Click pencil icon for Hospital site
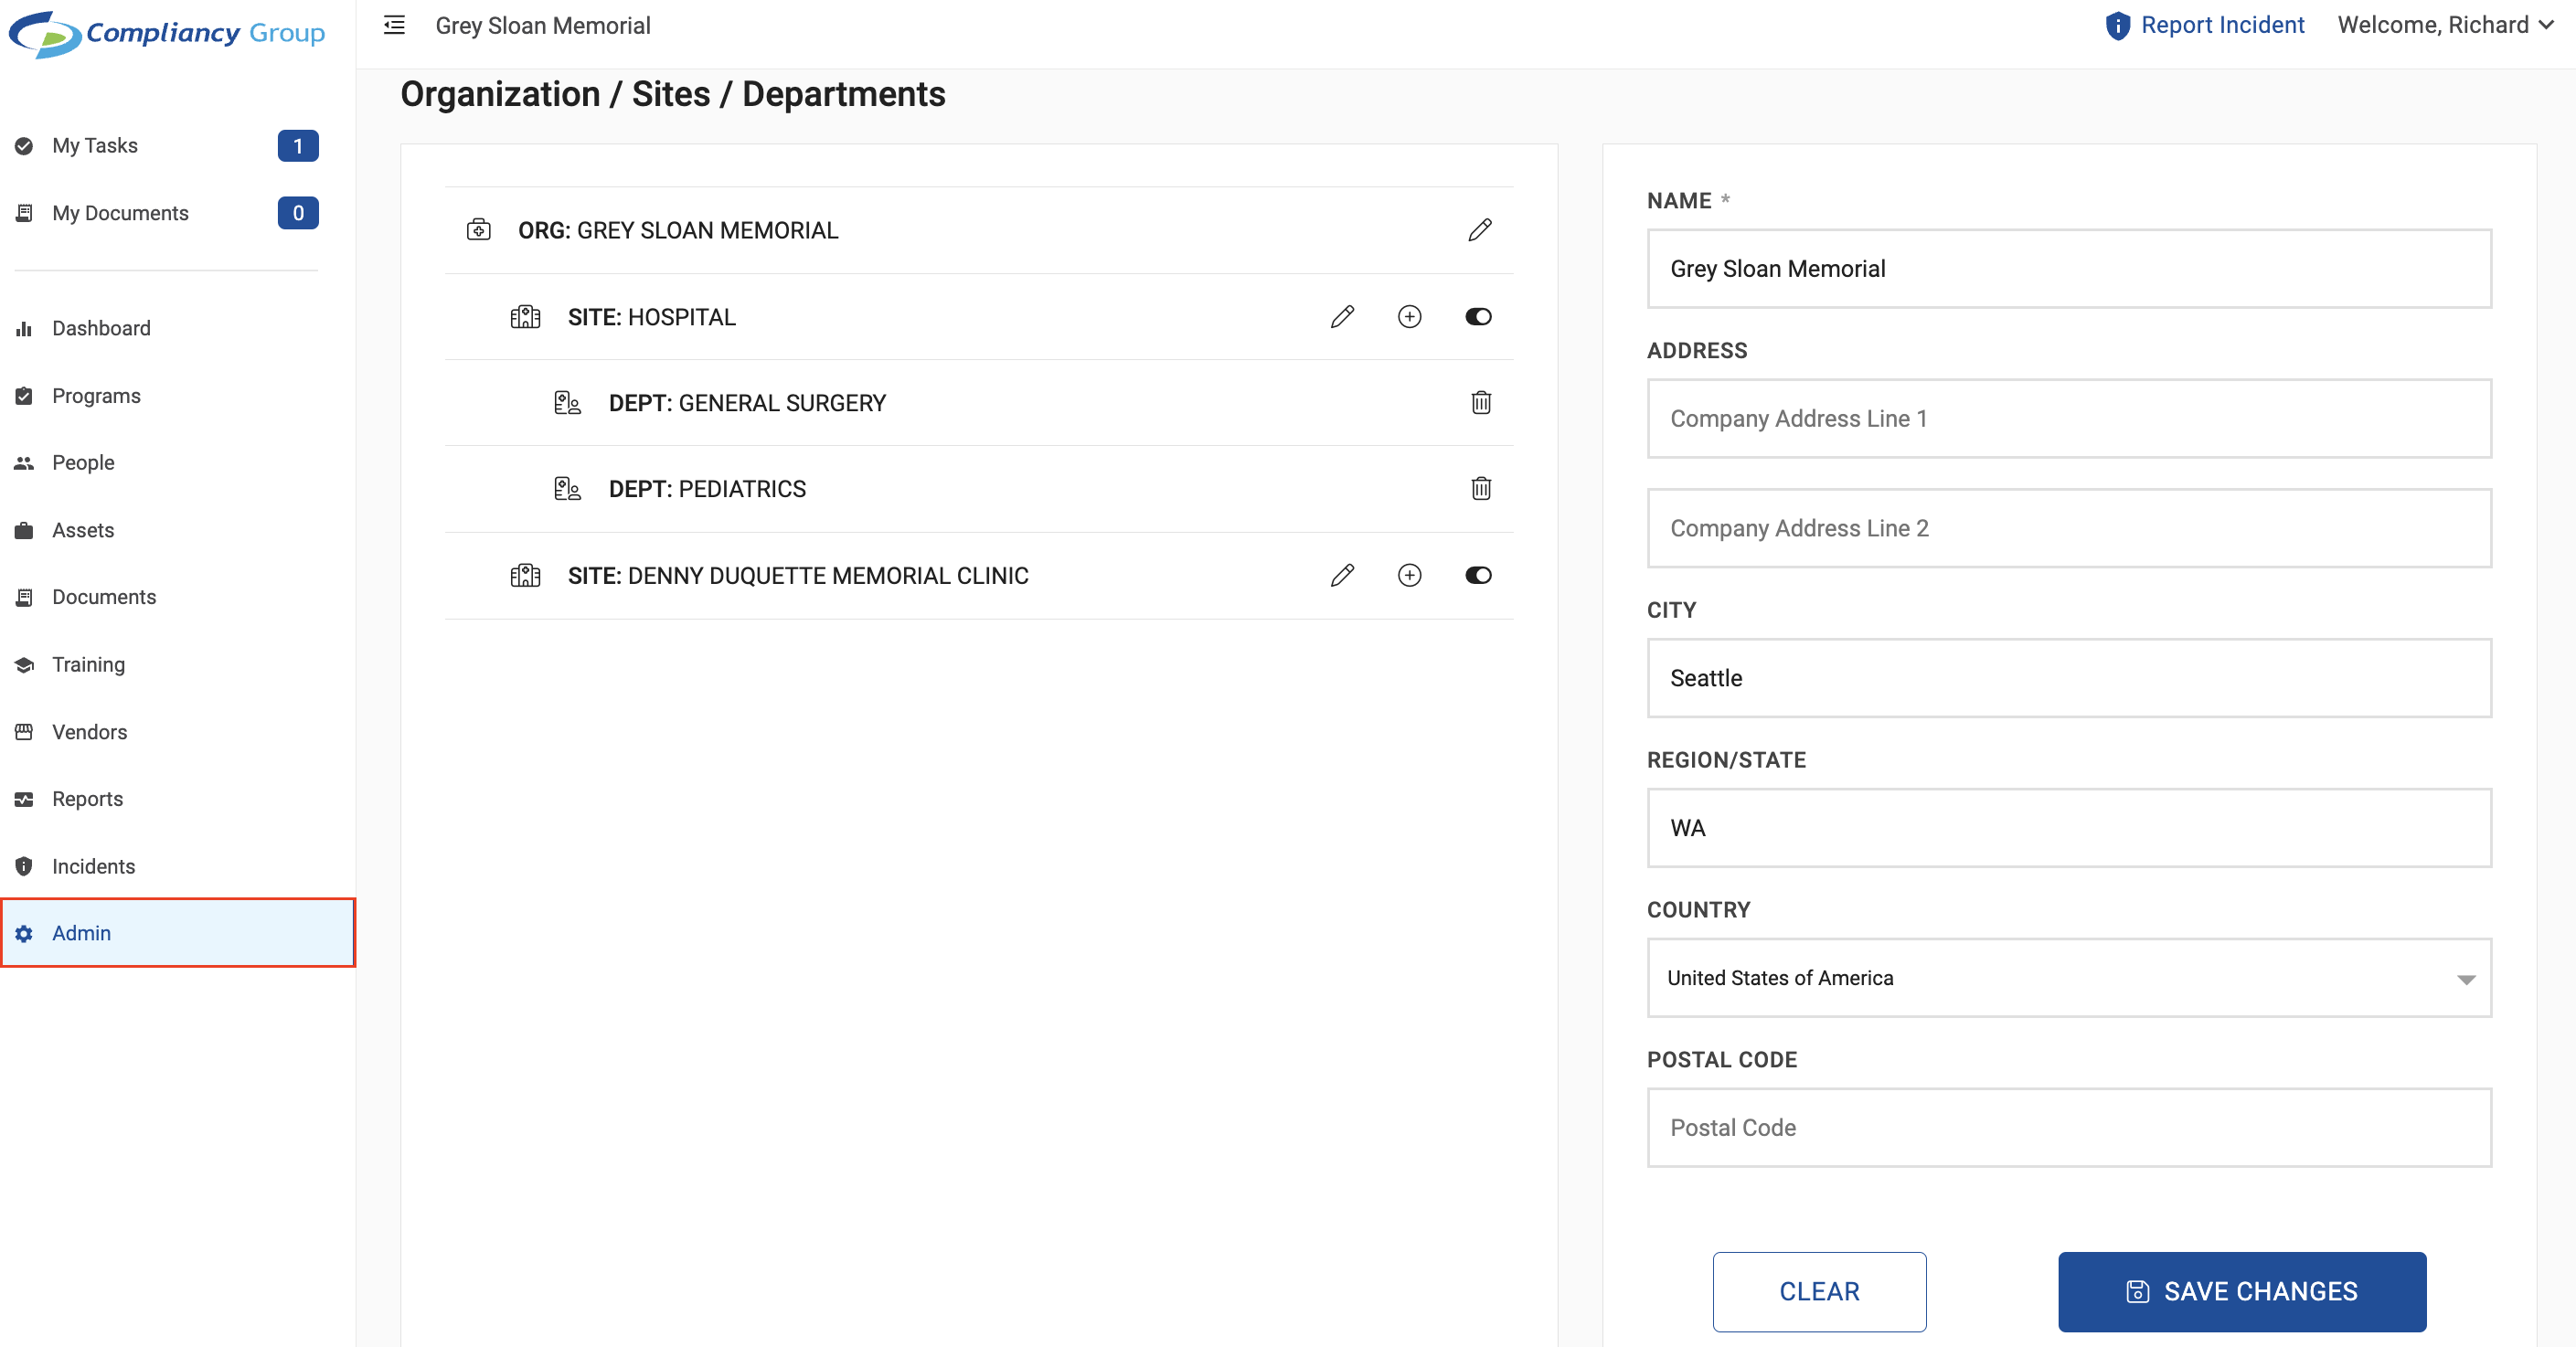This screenshot has width=2576, height=1347. coord(1342,317)
